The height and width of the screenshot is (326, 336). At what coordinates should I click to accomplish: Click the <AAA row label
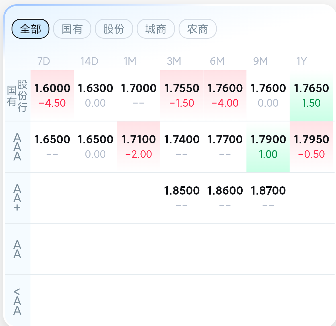point(18,301)
